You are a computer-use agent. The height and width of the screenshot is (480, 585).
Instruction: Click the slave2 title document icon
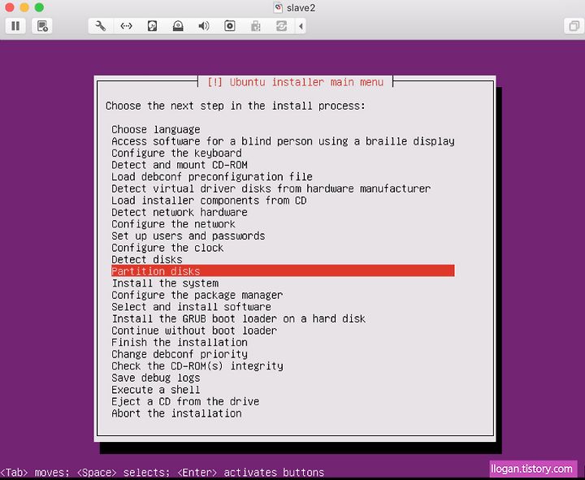click(x=278, y=7)
